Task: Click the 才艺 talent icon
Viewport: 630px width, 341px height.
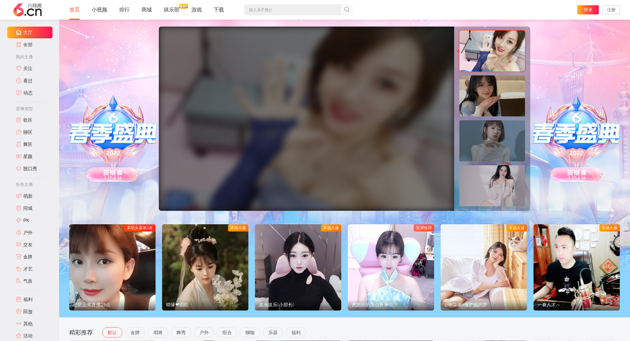Action: pyautogui.click(x=19, y=269)
